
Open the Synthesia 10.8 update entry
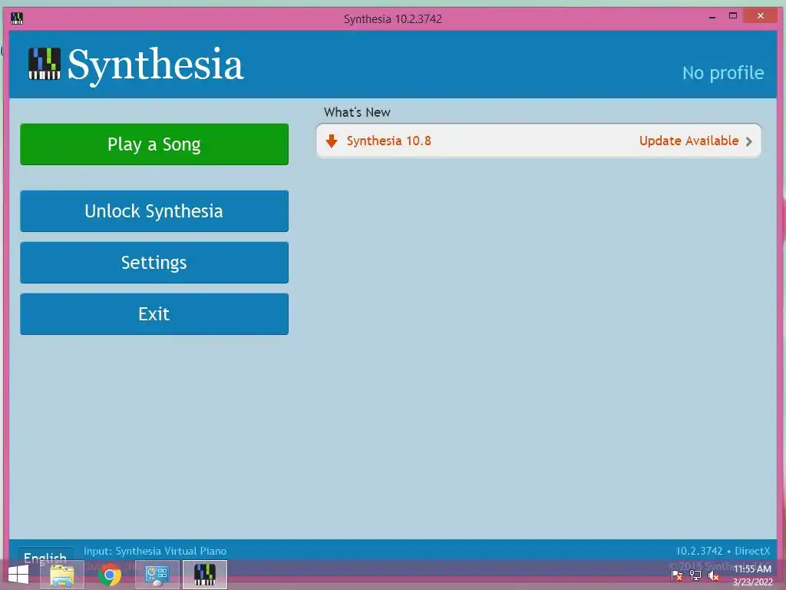(538, 141)
